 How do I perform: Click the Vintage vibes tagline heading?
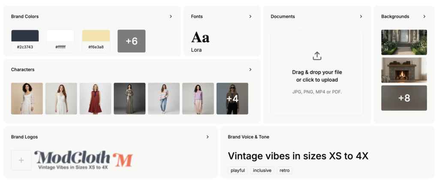click(298, 156)
